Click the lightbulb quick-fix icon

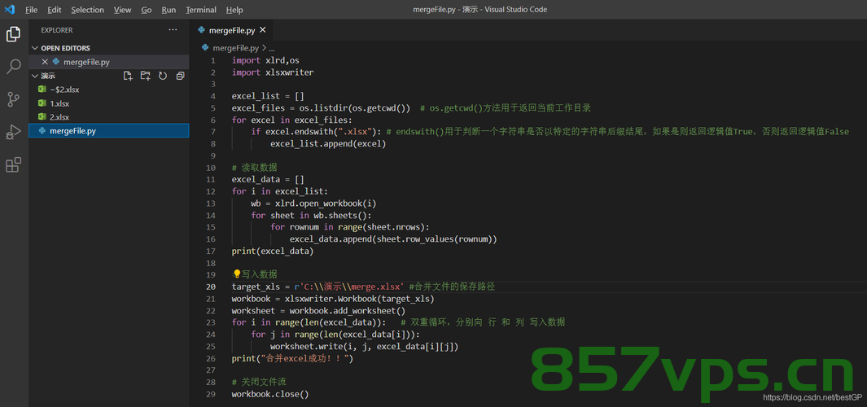(x=237, y=274)
